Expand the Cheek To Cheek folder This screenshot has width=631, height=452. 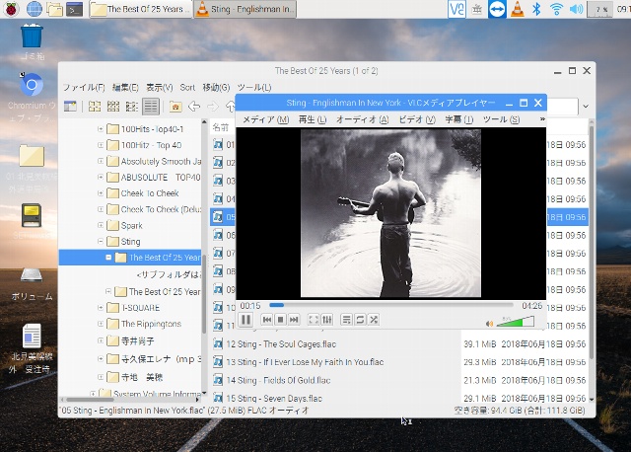[101, 193]
